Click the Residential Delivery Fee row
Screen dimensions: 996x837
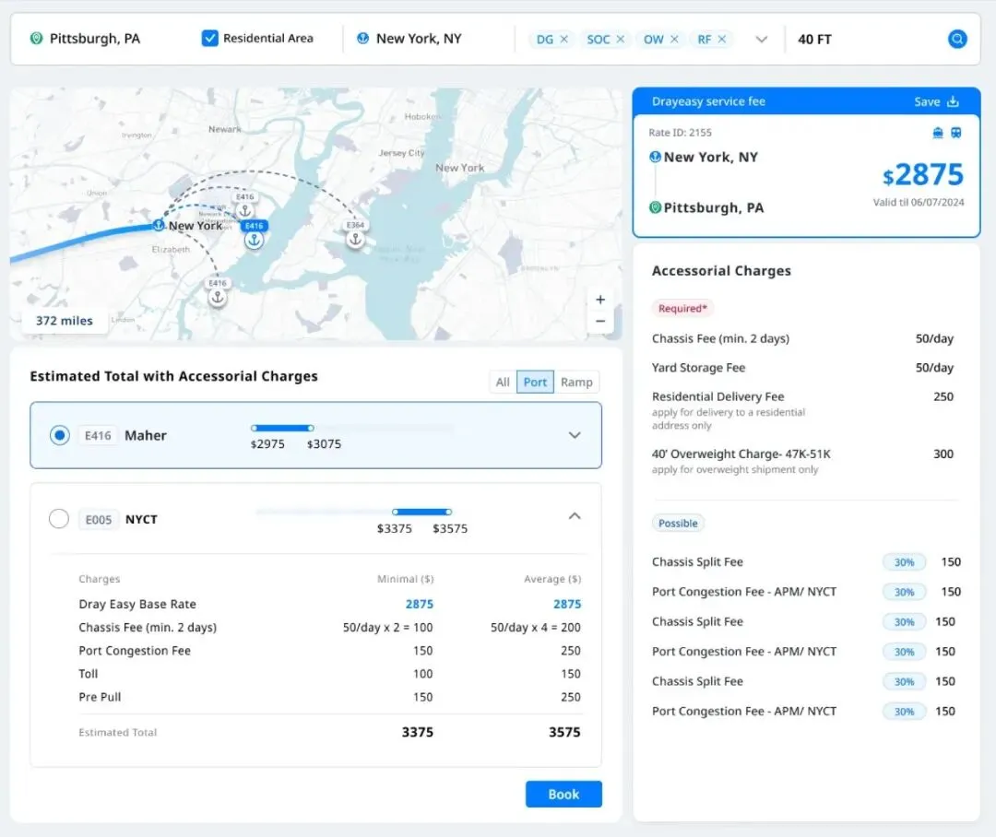point(802,410)
